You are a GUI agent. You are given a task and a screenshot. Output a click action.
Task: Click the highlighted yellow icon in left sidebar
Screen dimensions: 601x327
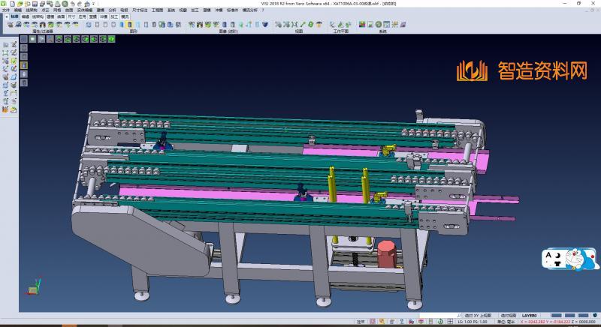click(24, 65)
